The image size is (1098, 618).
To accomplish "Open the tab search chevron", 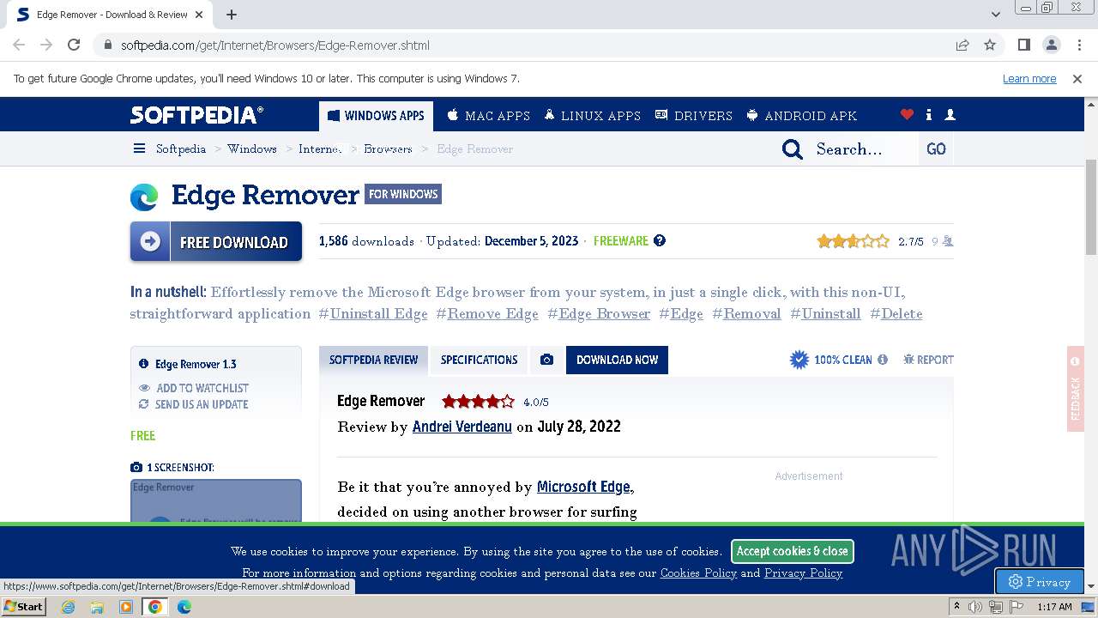I will [996, 15].
